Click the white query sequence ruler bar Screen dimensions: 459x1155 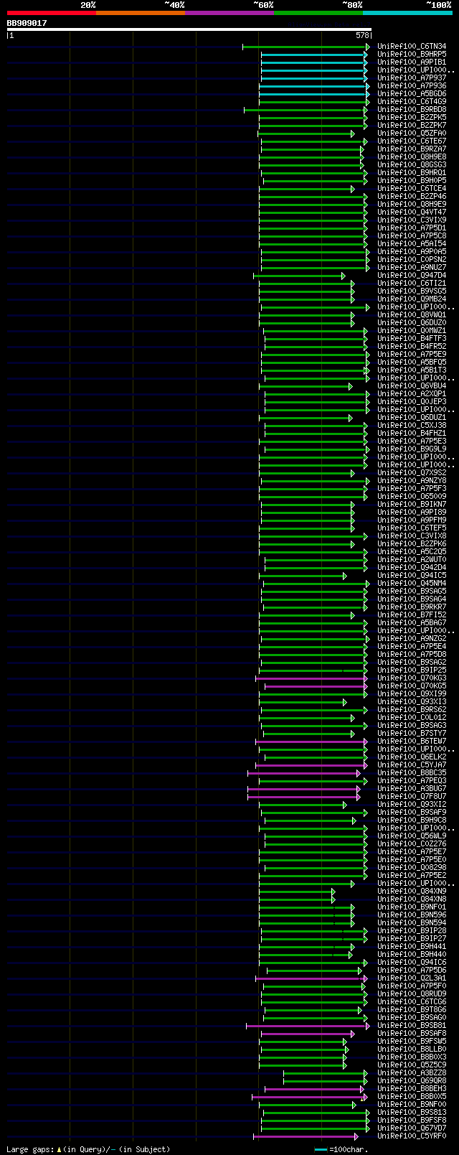tap(189, 29)
